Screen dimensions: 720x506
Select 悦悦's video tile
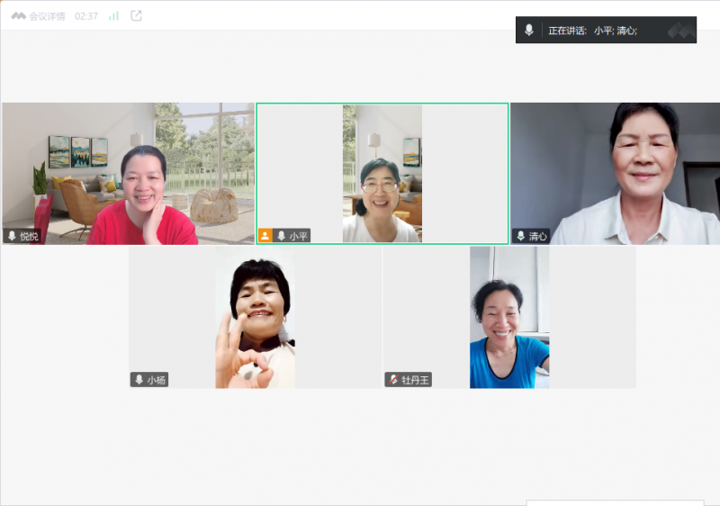[x=128, y=173]
